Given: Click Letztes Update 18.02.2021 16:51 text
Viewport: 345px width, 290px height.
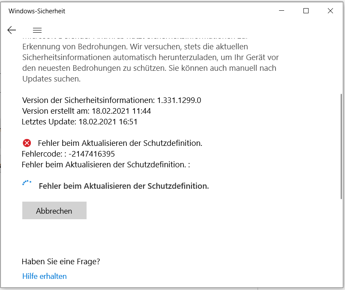Looking at the screenshot, I should [80, 122].
